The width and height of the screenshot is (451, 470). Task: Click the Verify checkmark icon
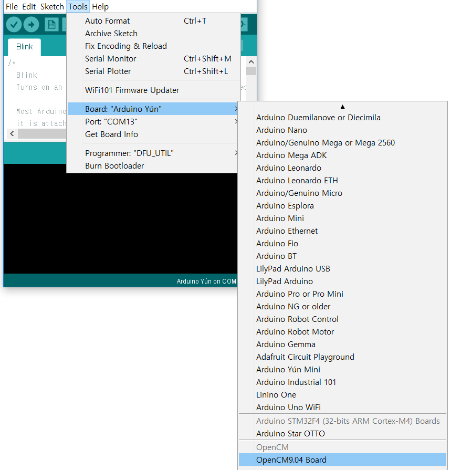pyautogui.click(x=14, y=25)
